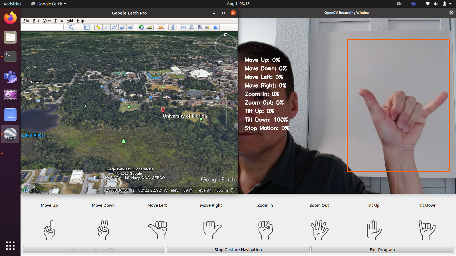Image resolution: width=456 pixels, height=256 pixels.
Task: Click the Print icon in toolbar
Action: tap(192, 27)
